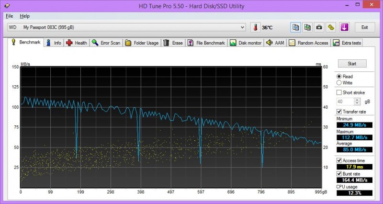Click the thermometer temperature icon
The height and width of the screenshot is (204, 383).
(255, 28)
